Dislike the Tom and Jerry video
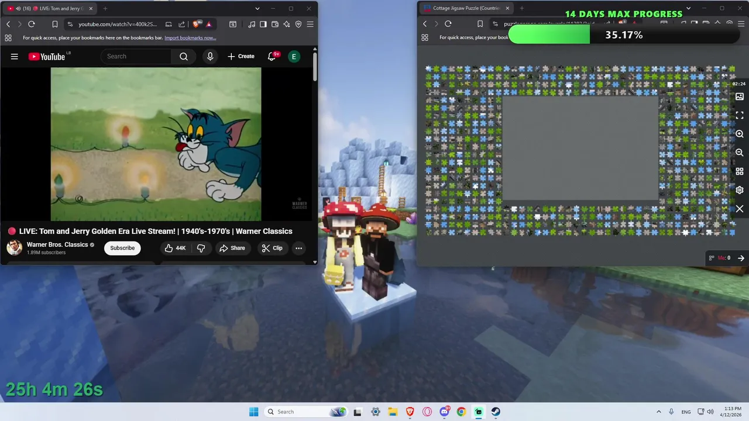749x421 pixels. [201, 248]
